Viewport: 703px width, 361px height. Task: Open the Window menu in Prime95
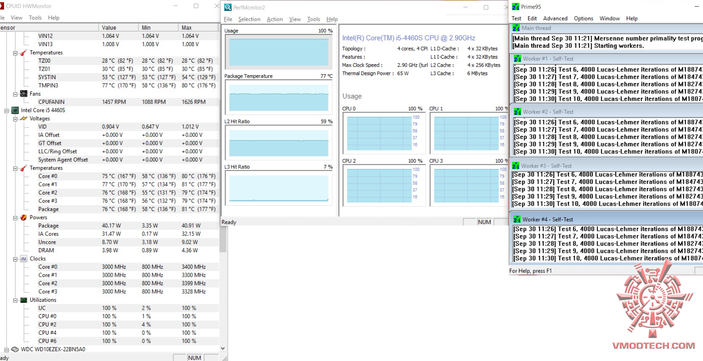[x=610, y=18]
